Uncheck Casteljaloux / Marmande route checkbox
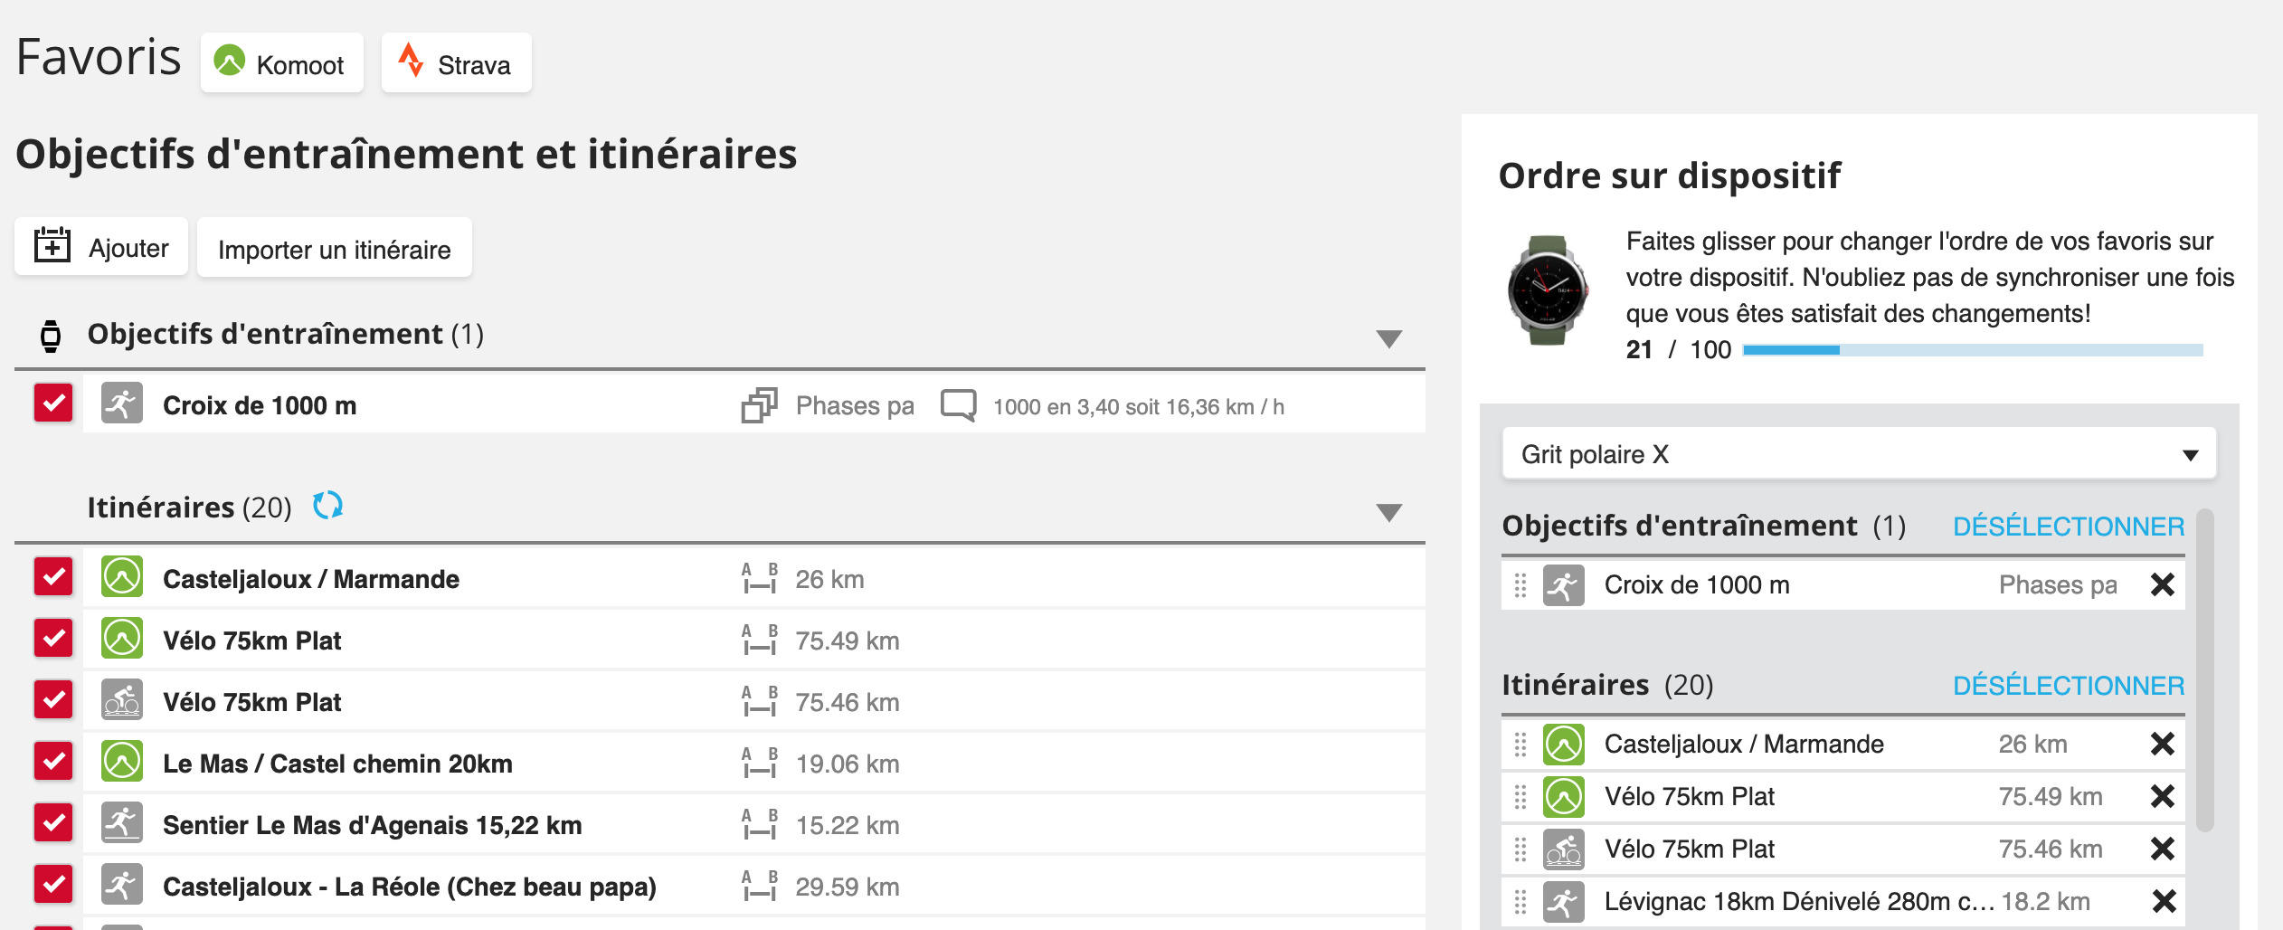Image resolution: width=2283 pixels, height=930 pixels. click(53, 576)
